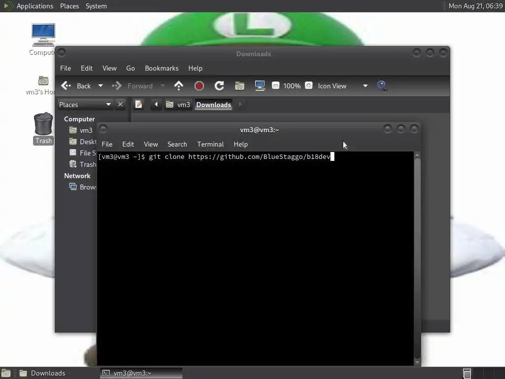
Task: Reload the Downloads folder
Action: [219, 86]
